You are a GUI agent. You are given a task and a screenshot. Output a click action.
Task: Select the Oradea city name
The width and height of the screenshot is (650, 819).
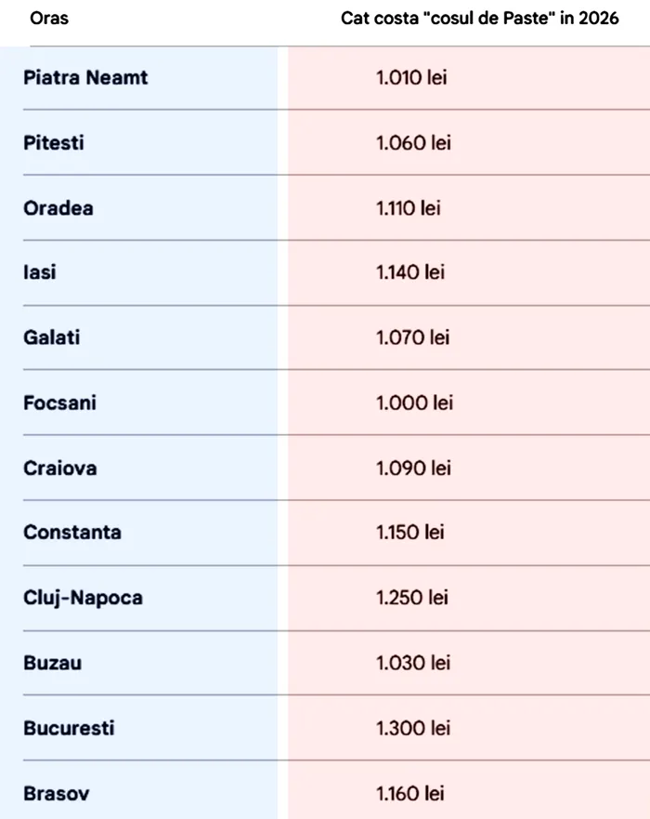(58, 208)
